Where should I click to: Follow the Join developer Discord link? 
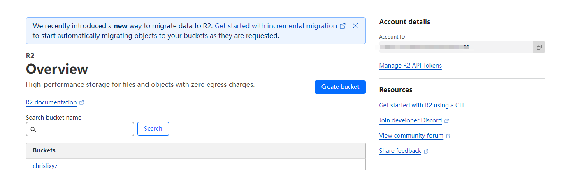[x=410, y=120]
